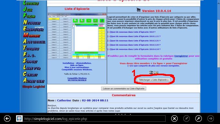Click the URL address bar field
Image resolution: width=220 pixels, height=124 pixels.
(94, 119)
